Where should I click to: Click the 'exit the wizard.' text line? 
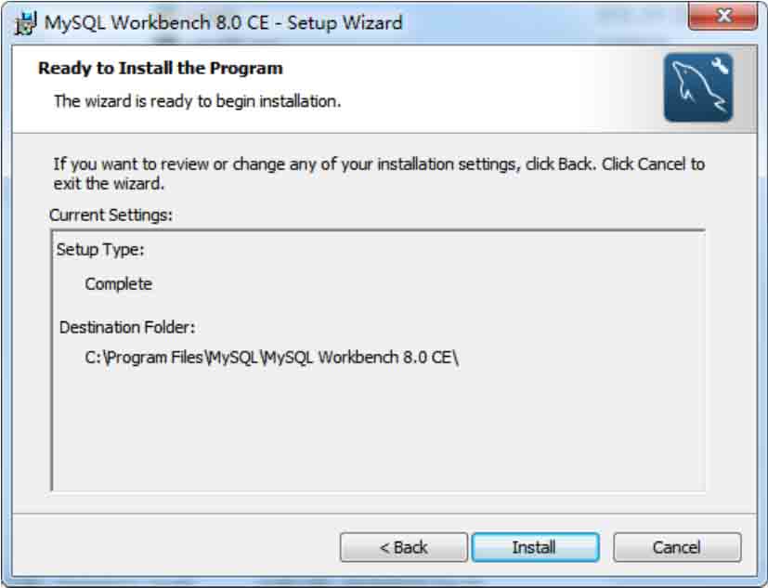(109, 184)
